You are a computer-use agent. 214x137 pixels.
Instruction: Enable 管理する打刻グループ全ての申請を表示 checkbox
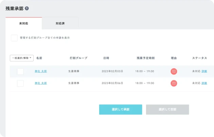[14, 38]
